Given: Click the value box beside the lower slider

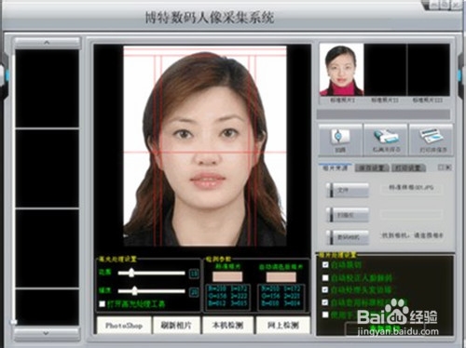Looking at the screenshot, I should pyautogui.click(x=194, y=291).
